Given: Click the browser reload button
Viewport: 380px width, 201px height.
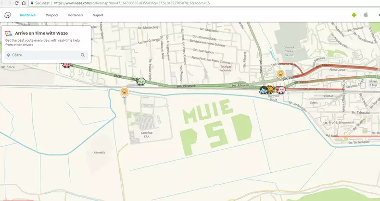Looking at the screenshot, I should pyautogui.click(x=16, y=3).
